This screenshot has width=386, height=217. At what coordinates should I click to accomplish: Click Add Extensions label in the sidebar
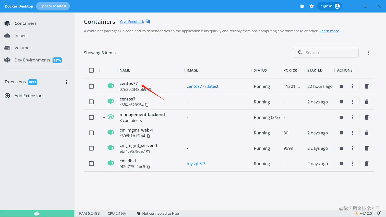click(x=29, y=96)
